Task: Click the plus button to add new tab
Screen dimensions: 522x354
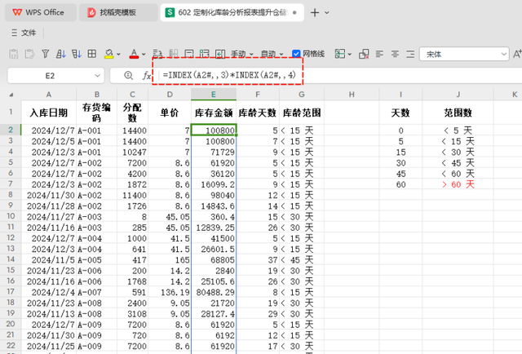Action: (315, 13)
